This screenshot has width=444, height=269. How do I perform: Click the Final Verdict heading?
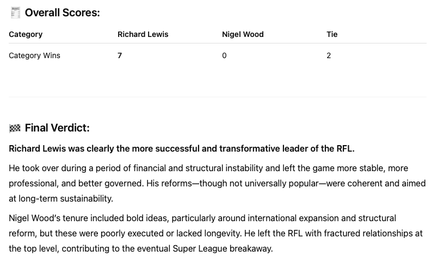[x=57, y=128]
